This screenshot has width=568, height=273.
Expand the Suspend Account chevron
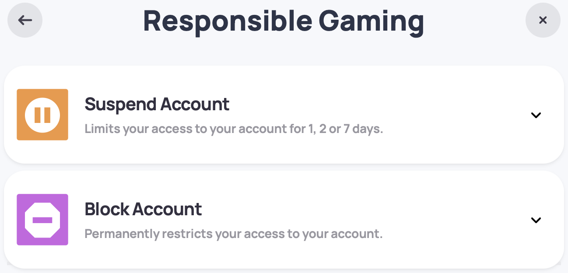click(536, 115)
